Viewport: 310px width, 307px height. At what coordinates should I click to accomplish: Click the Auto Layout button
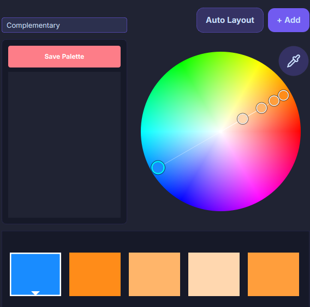[230, 20]
